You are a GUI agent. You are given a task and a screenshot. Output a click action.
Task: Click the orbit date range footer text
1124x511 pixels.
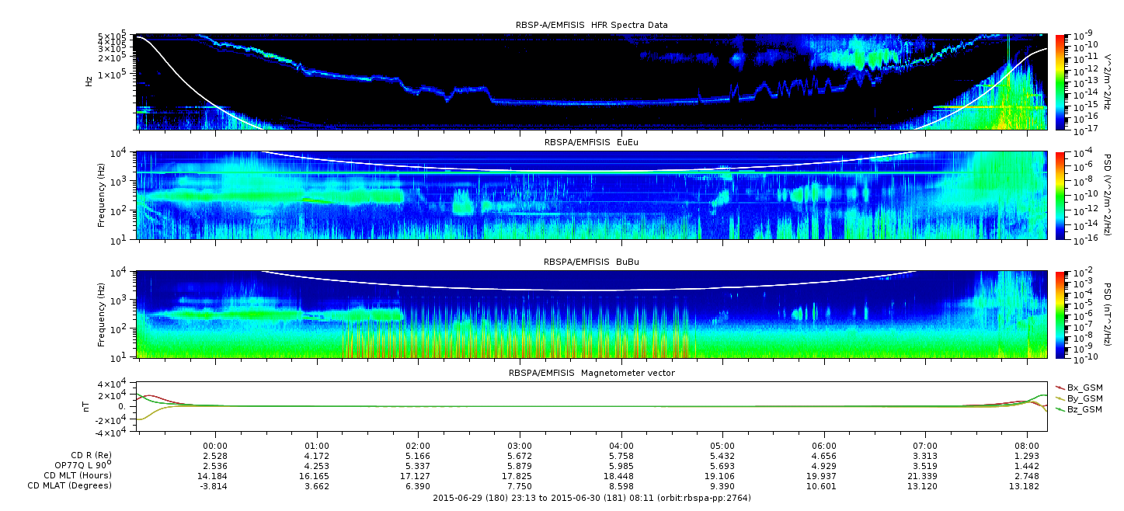coord(591,497)
